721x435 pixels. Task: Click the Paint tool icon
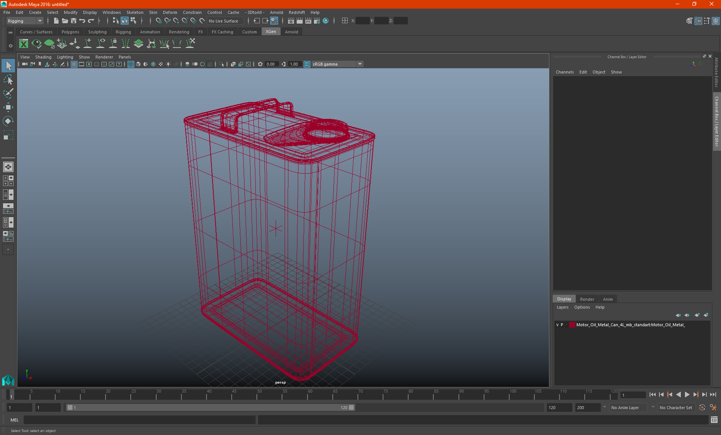8,91
